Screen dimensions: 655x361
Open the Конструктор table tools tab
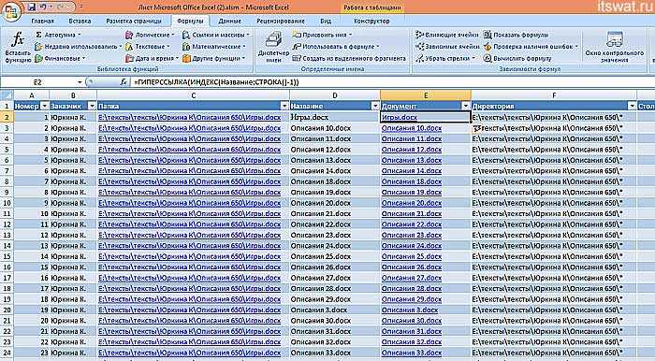coord(371,21)
